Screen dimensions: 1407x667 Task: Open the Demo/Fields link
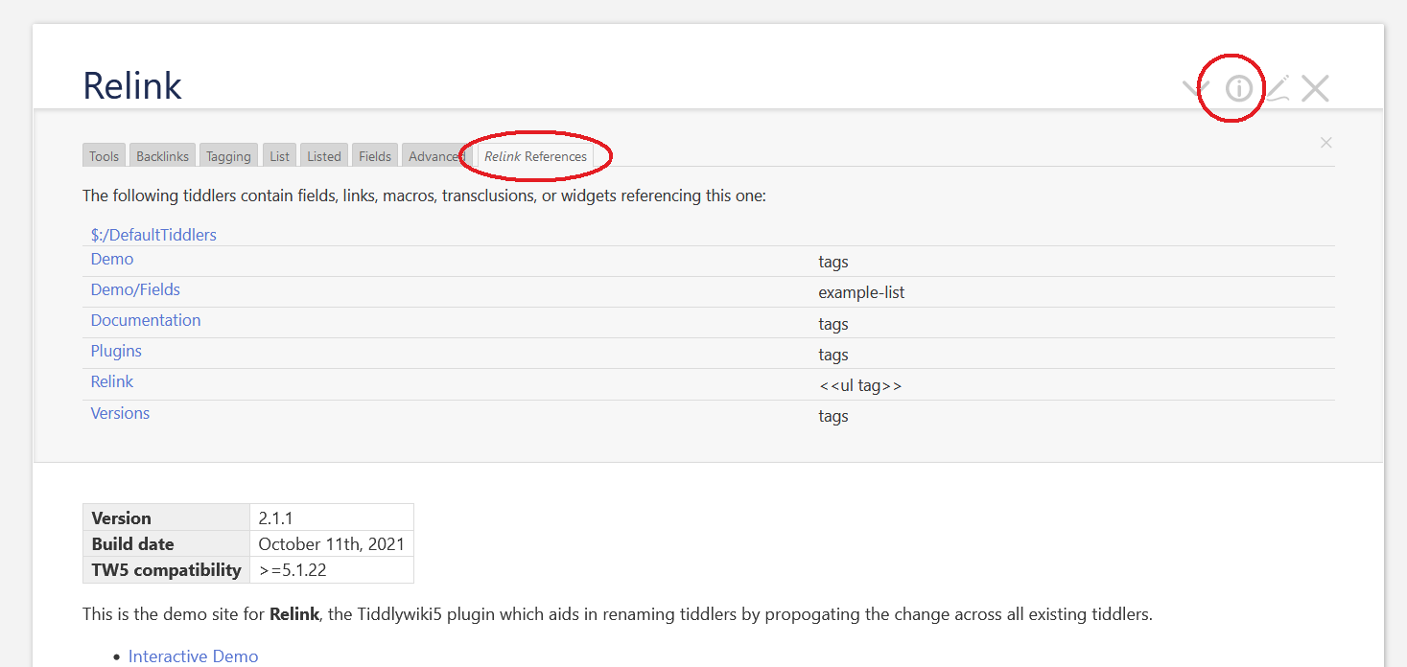(135, 290)
